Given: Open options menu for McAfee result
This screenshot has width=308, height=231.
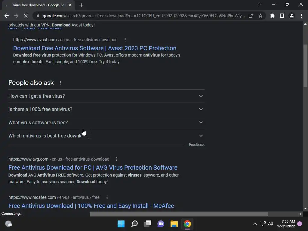Looking at the screenshot, I should (x=107, y=197).
